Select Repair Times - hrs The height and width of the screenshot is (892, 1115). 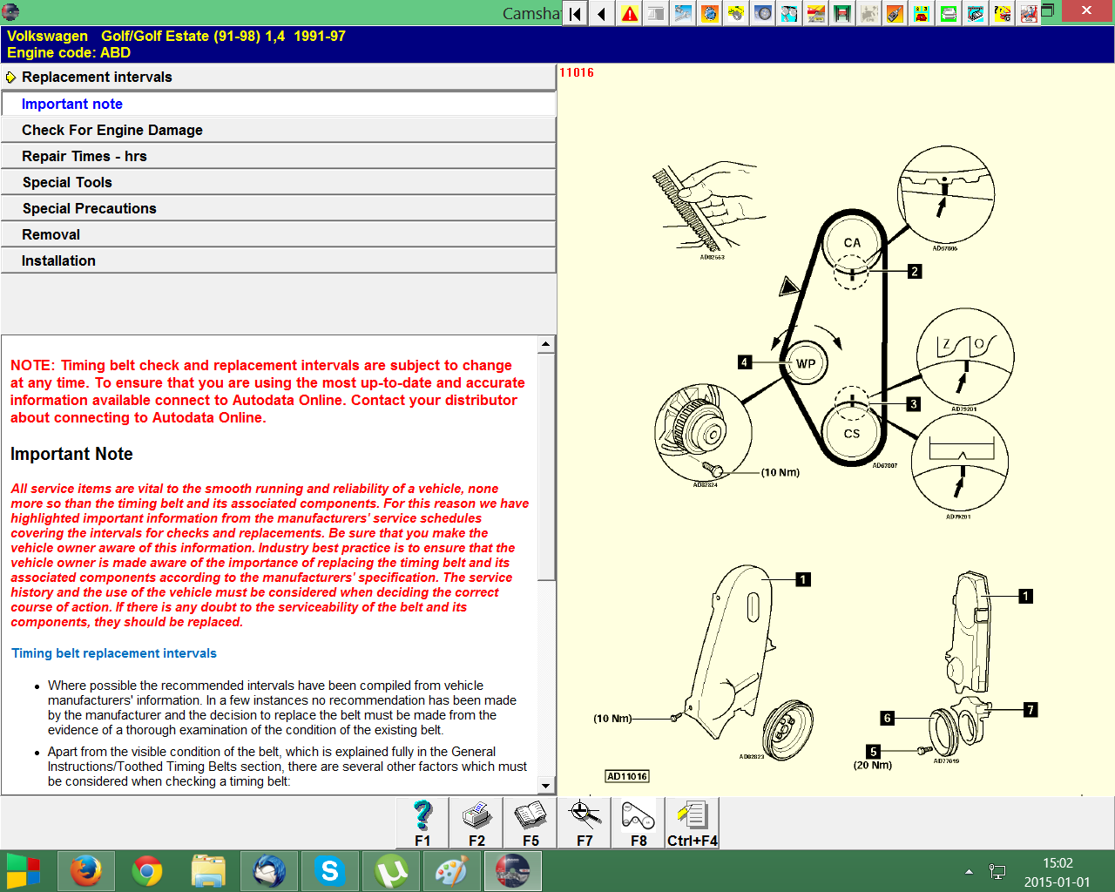[x=279, y=156]
